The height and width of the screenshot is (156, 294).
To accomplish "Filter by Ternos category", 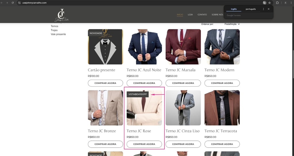I will [54, 26].
